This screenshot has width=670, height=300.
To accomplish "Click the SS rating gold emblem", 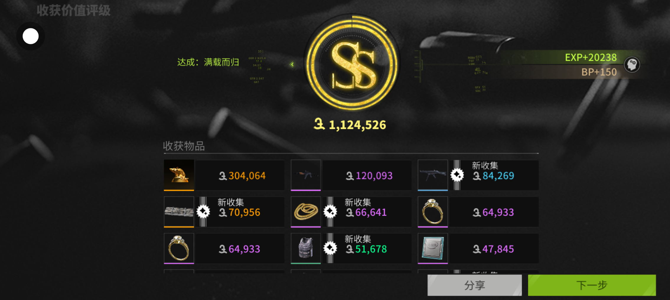I will coord(352,63).
